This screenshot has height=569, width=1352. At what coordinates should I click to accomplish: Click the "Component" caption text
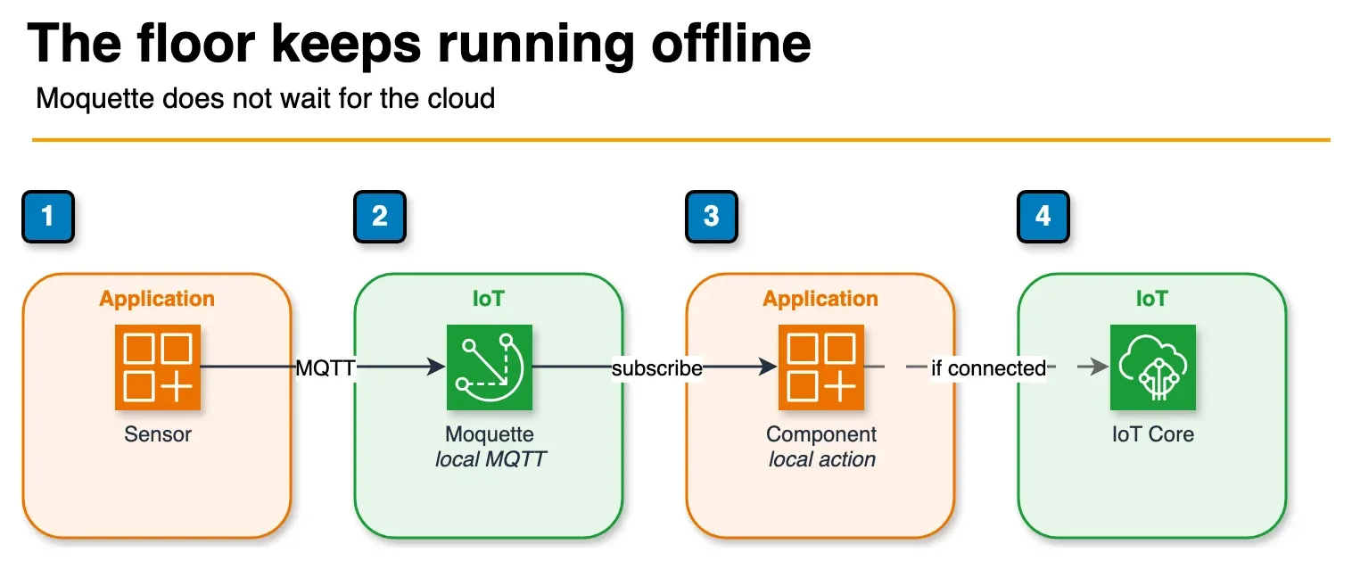tap(821, 434)
